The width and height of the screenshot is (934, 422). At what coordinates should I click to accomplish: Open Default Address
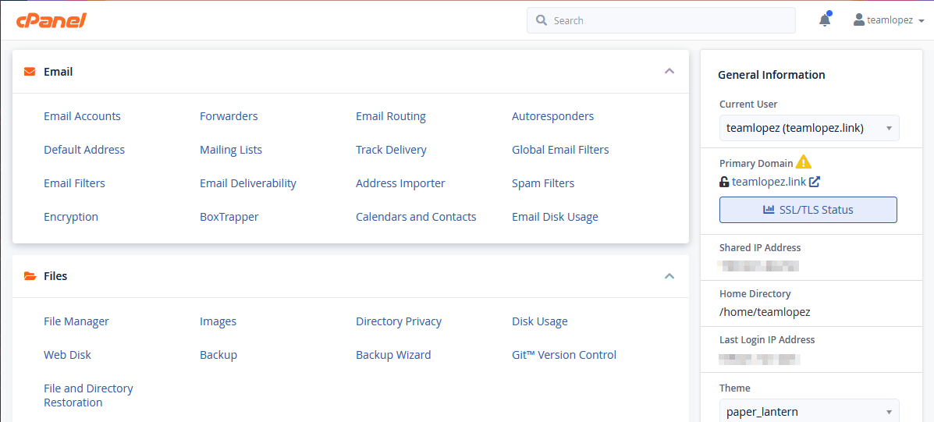tap(84, 150)
